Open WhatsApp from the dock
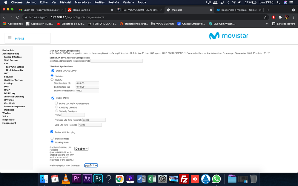 [x=216, y=179]
